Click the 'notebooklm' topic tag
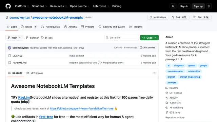 click(x=194, y=71)
